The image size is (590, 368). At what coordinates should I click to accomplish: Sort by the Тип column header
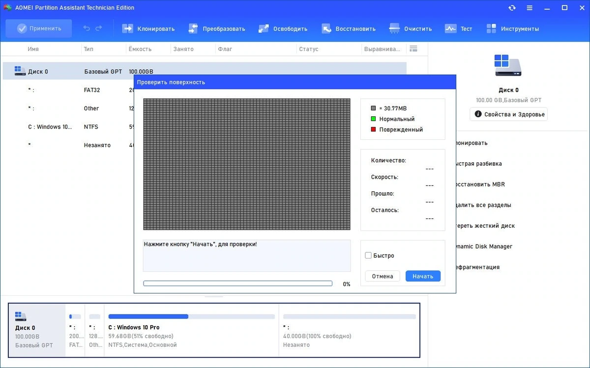89,49
